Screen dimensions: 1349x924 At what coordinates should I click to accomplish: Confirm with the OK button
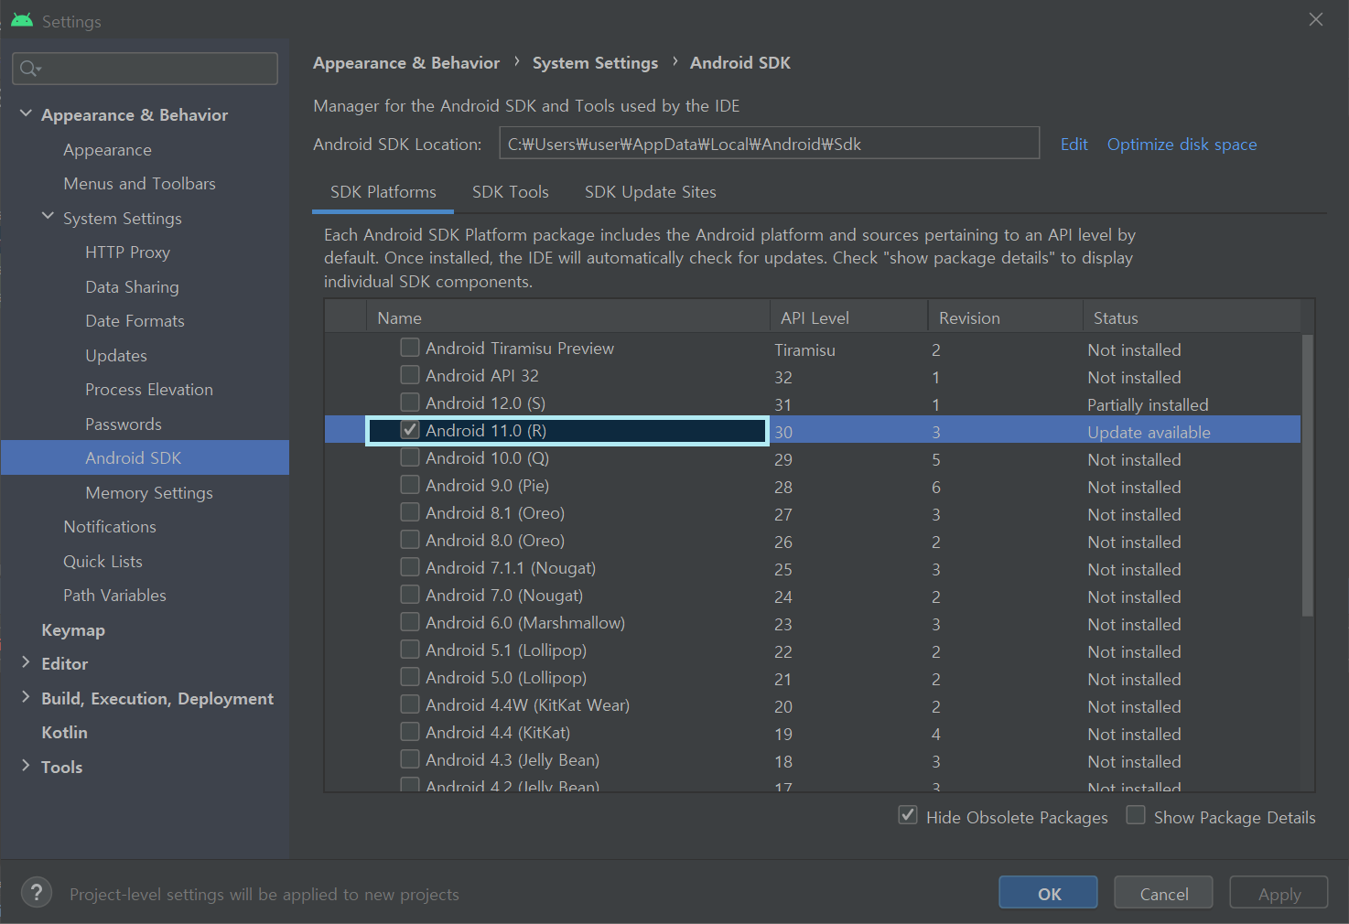click(x=1048, y=893)
